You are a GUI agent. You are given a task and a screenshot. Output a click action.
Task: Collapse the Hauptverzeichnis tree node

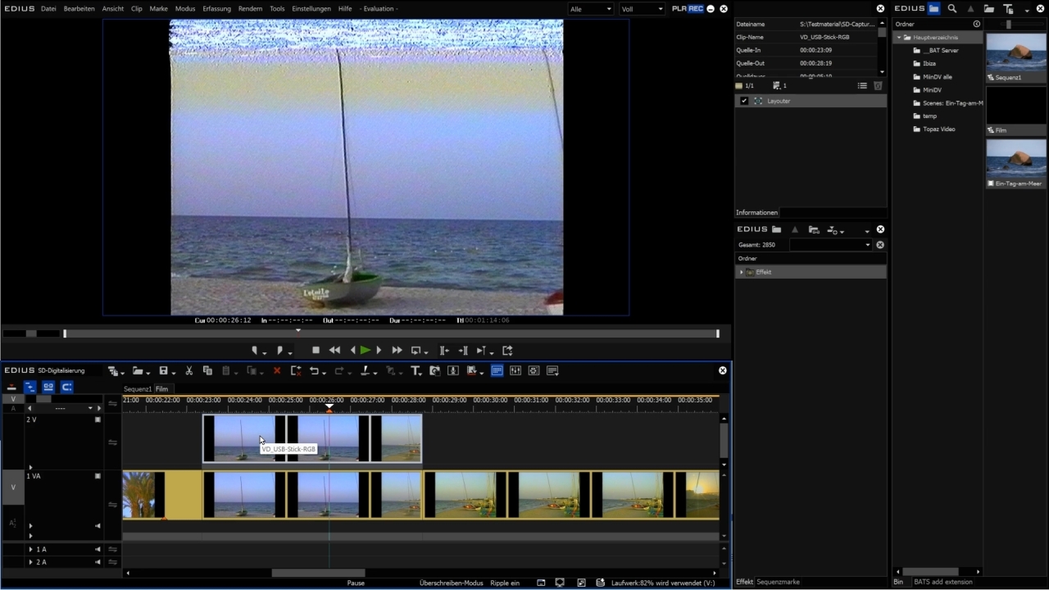(x=898, y=38)
